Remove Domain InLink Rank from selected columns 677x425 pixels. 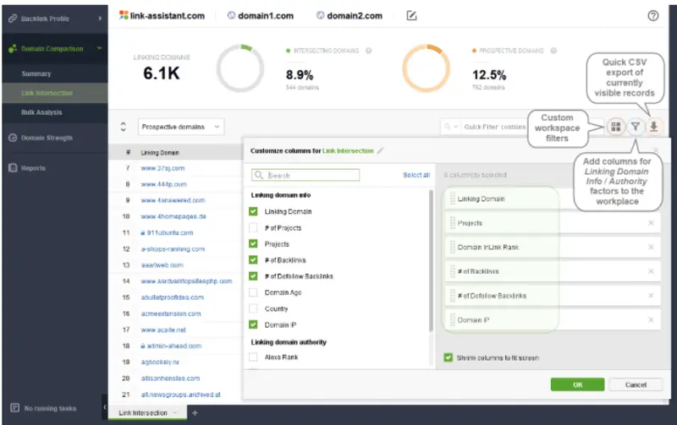651,247
